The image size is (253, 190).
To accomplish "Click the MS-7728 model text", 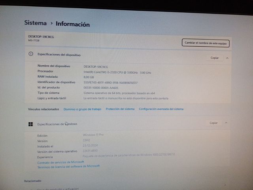I will tap(34, 40).
